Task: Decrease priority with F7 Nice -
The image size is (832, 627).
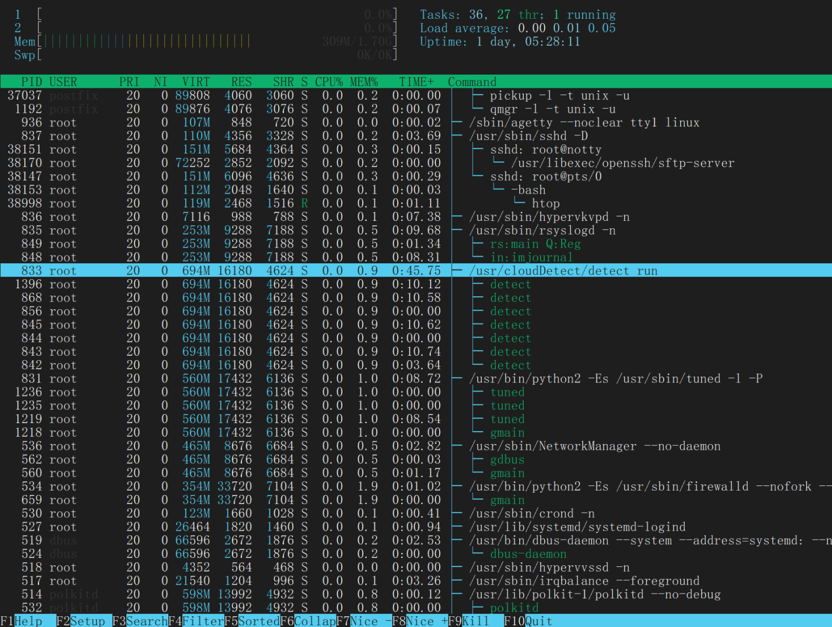Action: (x=364, y=621)
